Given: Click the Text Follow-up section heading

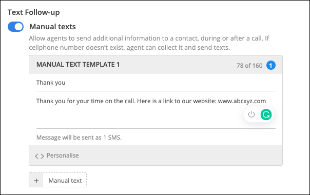Looking at the screenshot, I should (33, 12).
